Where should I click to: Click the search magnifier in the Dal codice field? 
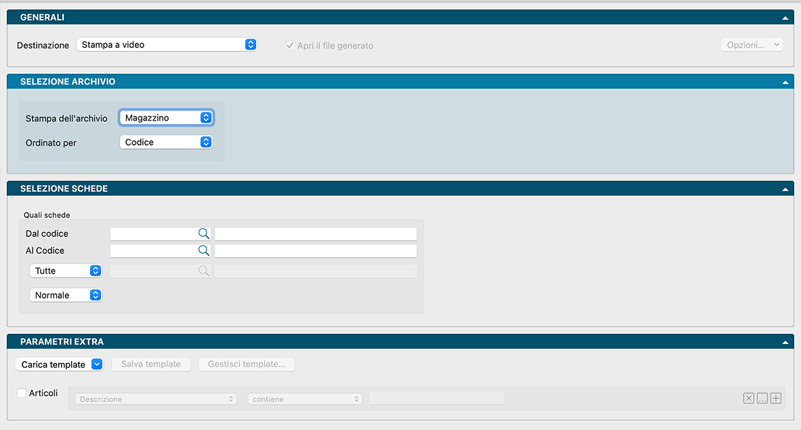tap(203, 234)
